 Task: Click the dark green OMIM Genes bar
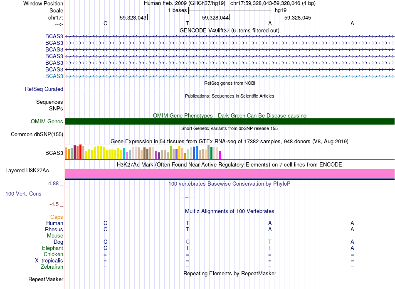[x=230, y=122]
